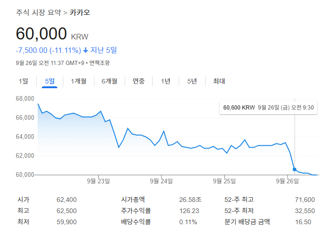Click the 52-주 최고 label
Viewport: 335px width, 233px height.
pyautogui.click(x=239, y=200)
